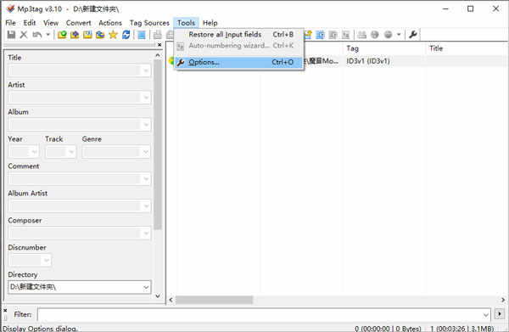
Task: Click the file list scroll left arrow
Action: (x=171, y=300)
